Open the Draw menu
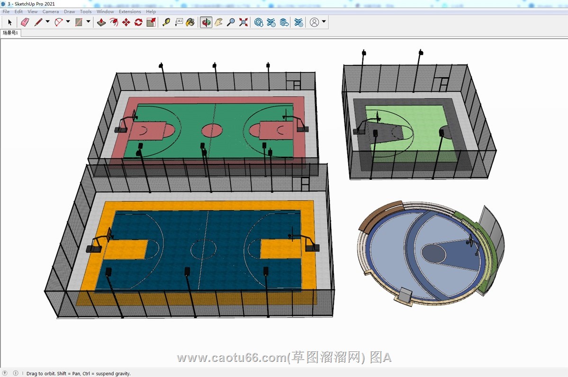 (70, 11)
